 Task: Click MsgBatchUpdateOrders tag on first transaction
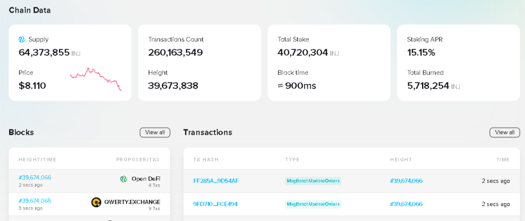pos(313,181)
